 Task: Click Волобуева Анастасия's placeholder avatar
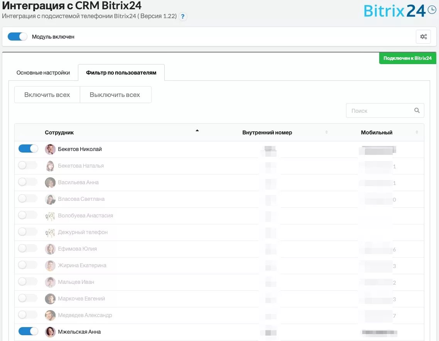point(50,216)
